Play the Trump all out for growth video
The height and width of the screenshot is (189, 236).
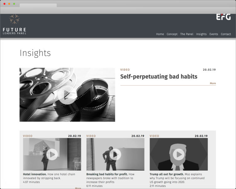coord(179,154)
